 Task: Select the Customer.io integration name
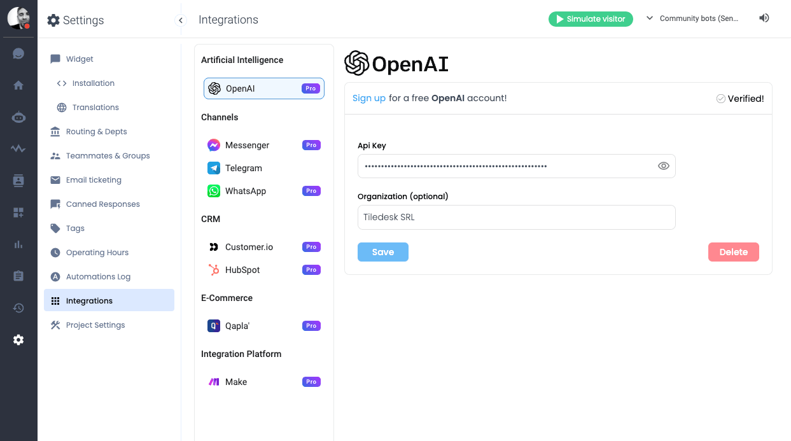(x=249, y=247)
